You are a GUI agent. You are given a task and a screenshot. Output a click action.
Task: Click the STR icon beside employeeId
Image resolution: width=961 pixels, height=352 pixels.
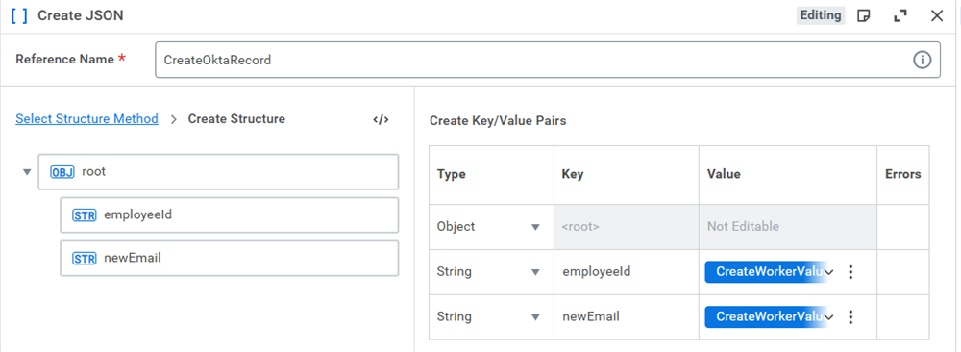(x=84, y=215)
